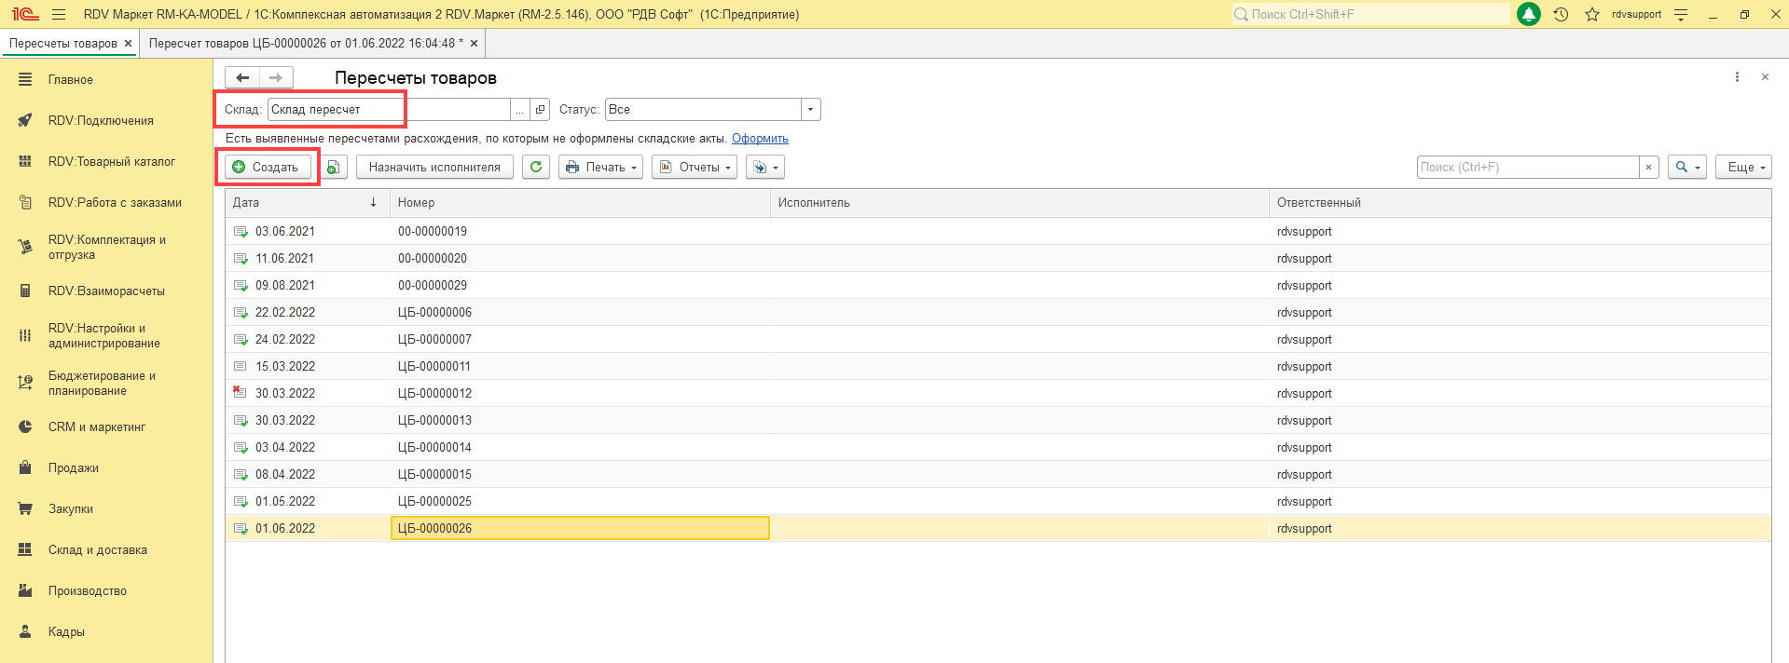Select row ЦБ-00000006
This screenshot has width=1789, height=663.
coord(998,312)
